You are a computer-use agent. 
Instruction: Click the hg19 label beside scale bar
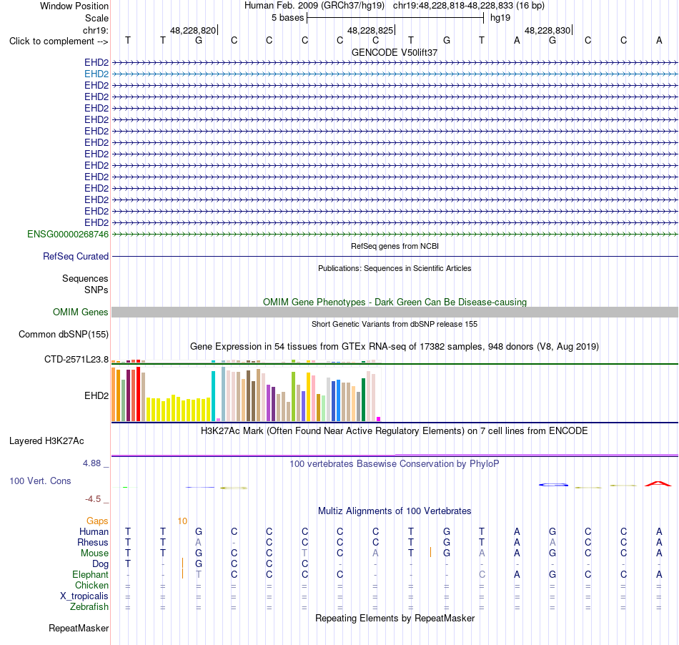(500, 18)
